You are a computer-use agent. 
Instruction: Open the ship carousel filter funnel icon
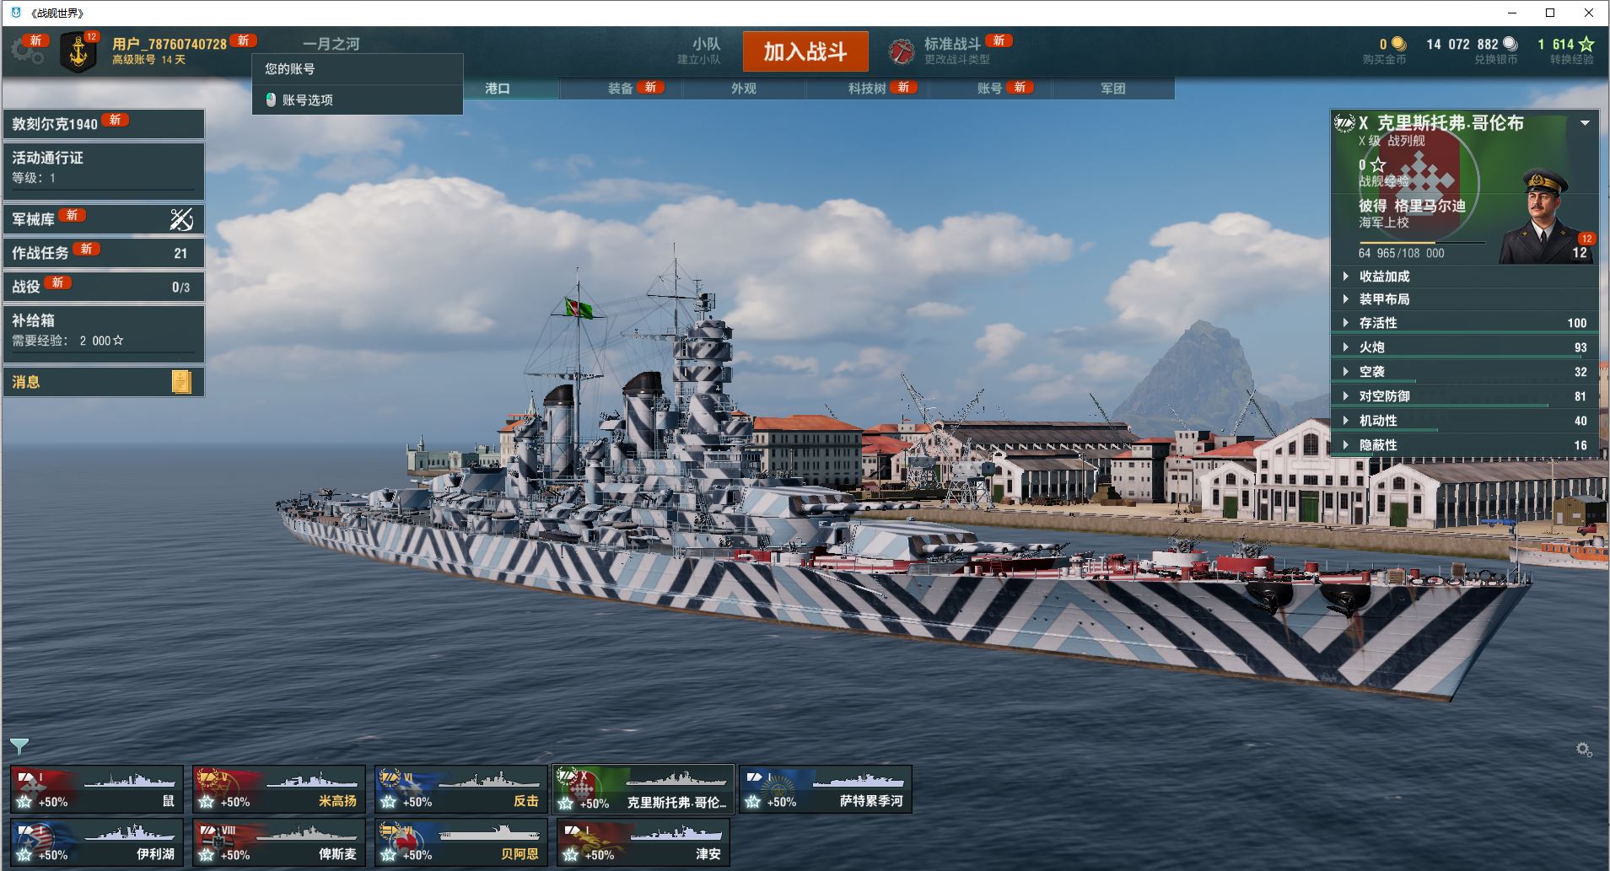(x=19, y=746)
